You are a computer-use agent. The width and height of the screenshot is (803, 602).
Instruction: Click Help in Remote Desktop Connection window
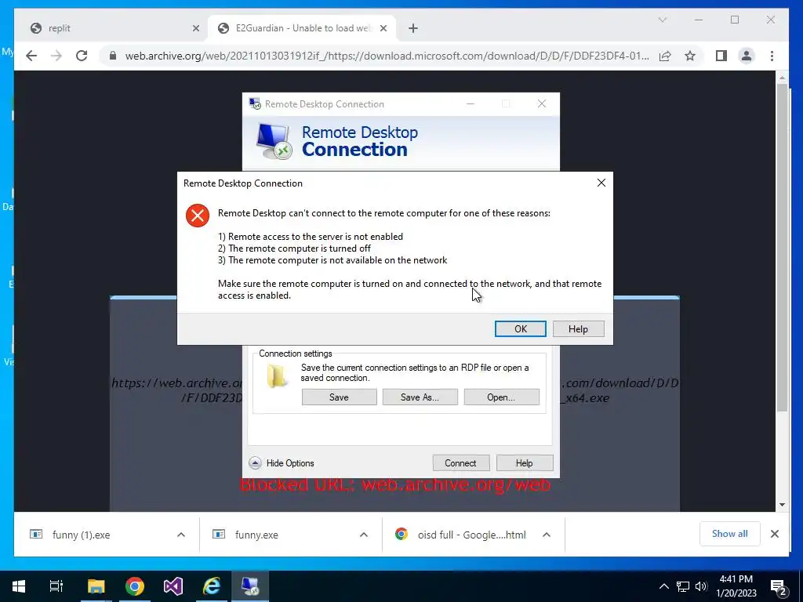[x=524, y=462]
